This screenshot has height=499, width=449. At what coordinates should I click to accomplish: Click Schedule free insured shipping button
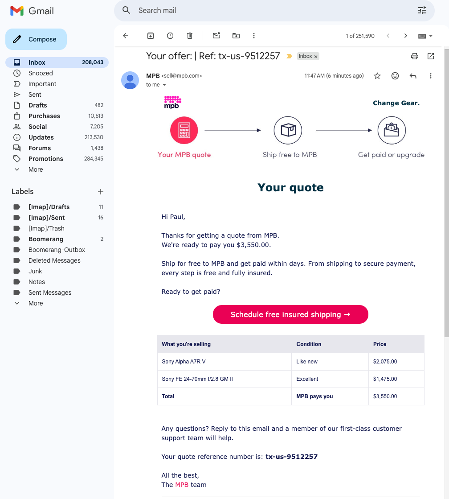(x=290, y=314)
